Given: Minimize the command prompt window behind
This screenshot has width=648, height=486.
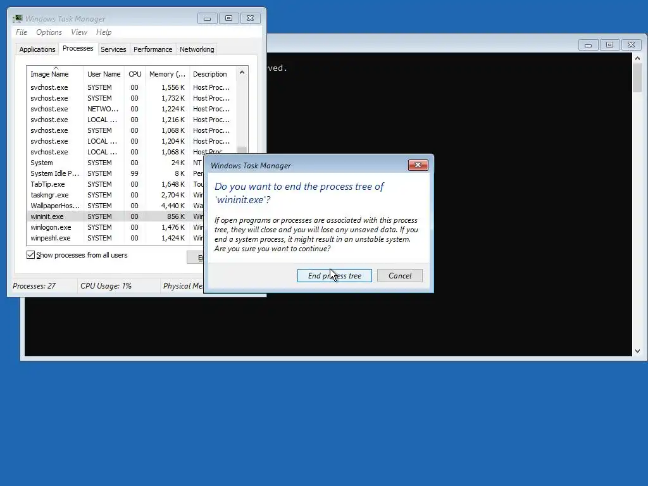Looking at the screenshot, I should (588, 45).
